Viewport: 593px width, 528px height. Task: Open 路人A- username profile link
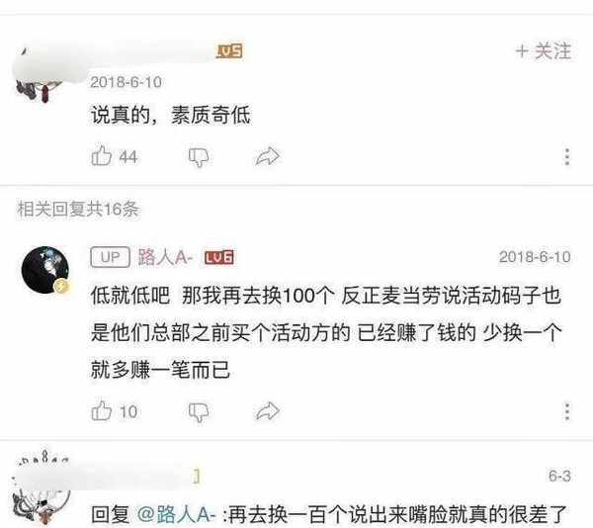tap(165, 257)
